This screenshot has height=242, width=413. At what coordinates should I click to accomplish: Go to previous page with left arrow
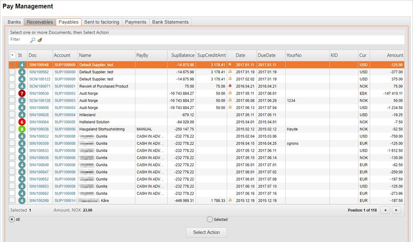click(385, 210)
